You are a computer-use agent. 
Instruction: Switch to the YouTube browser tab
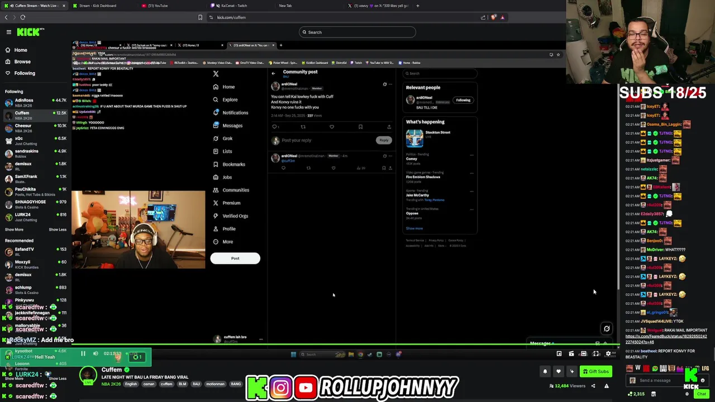(158, 6)
